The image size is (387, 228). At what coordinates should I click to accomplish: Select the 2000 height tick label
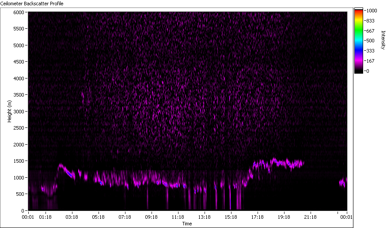pyautogui.click(x=19, y=145)
